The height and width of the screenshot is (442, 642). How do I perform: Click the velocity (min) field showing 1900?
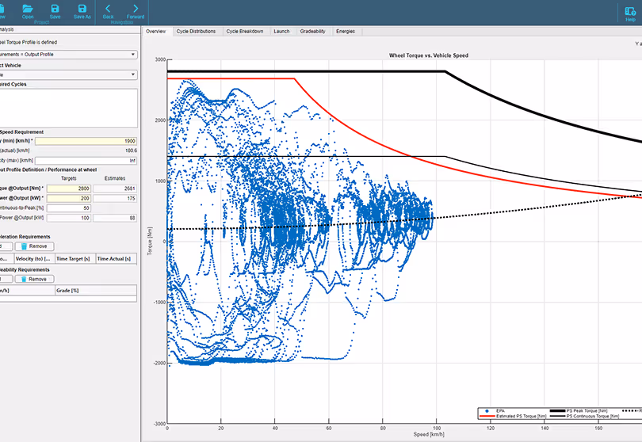86,141
